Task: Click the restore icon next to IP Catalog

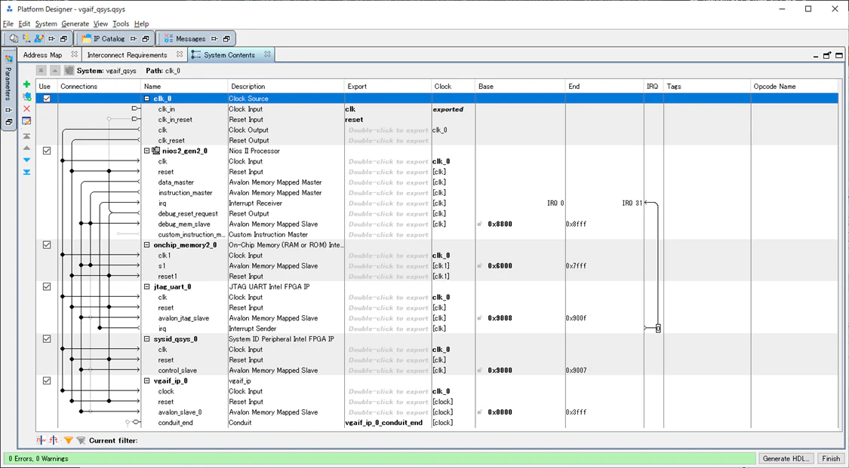Action: 146,38
